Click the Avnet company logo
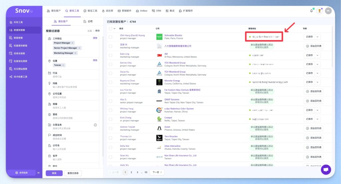 [x=159, y=128]
